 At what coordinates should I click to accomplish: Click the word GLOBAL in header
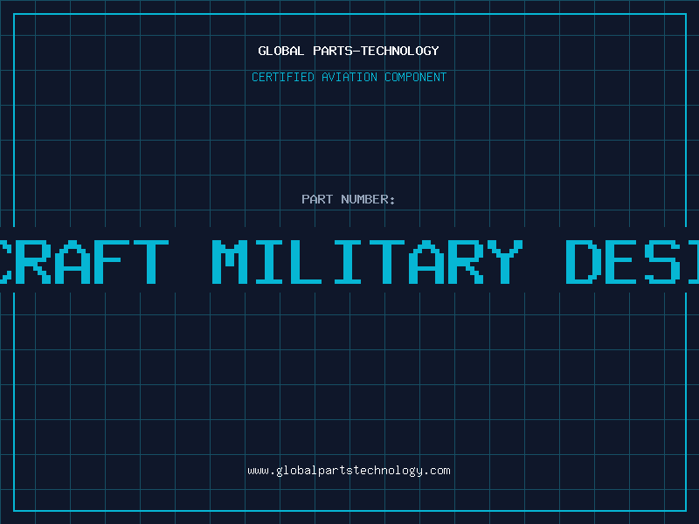[280, 51]
